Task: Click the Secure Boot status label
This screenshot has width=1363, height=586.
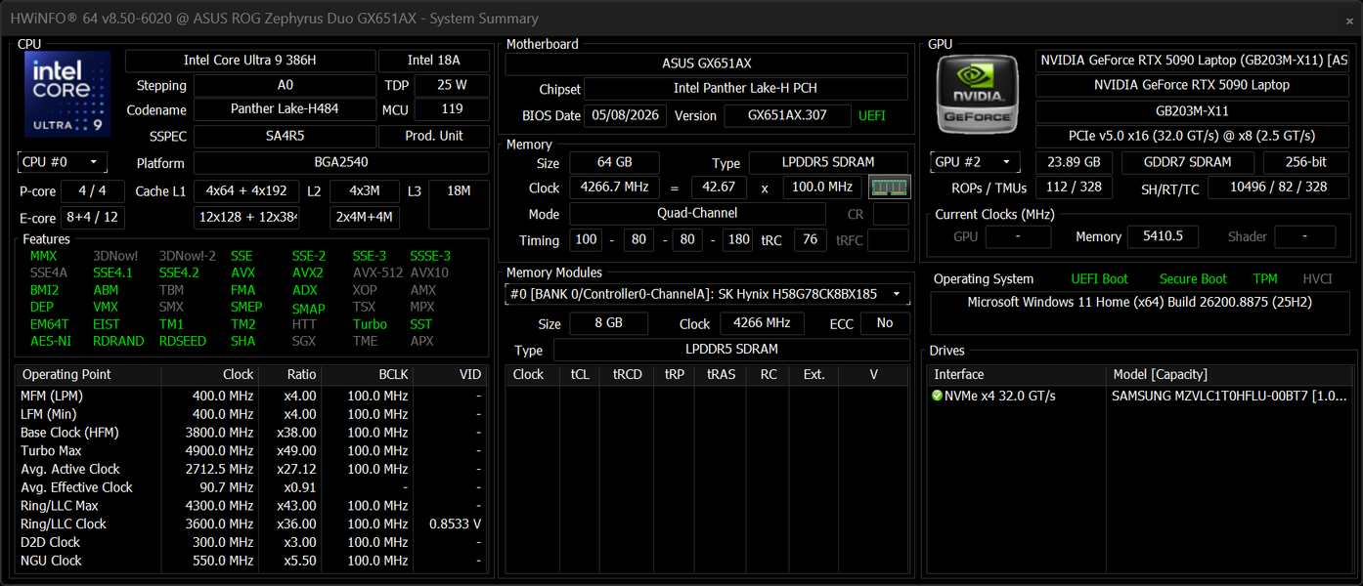Action: click(x=1193, y=279)
